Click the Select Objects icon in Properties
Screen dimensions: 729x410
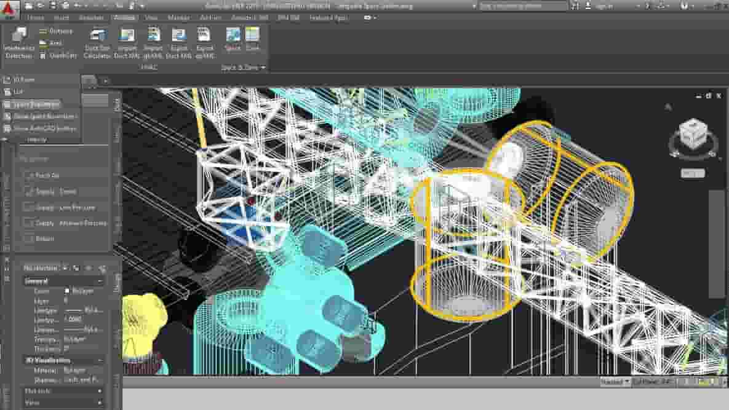(89, 269)
